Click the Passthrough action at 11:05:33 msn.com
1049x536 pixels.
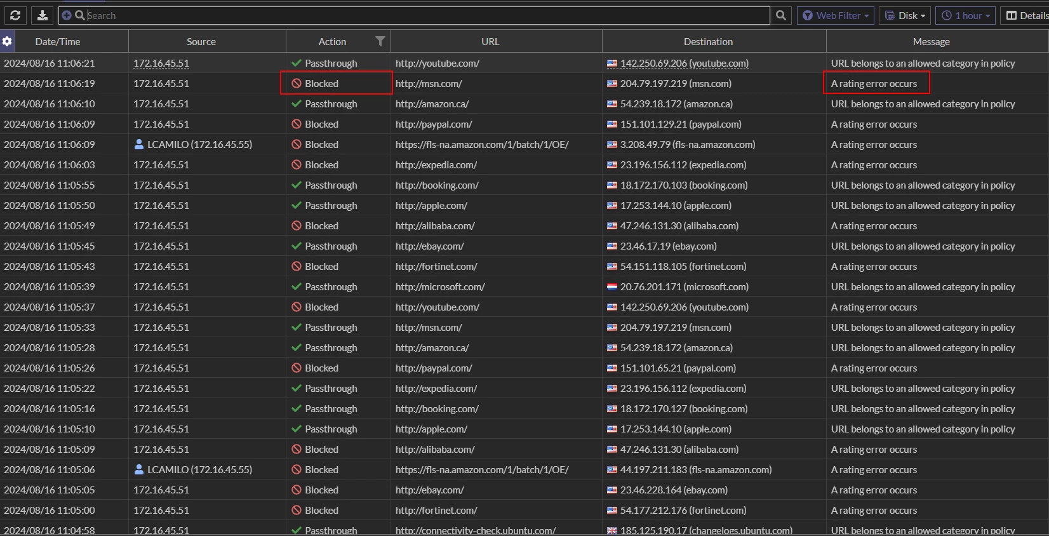pos(331,327)
